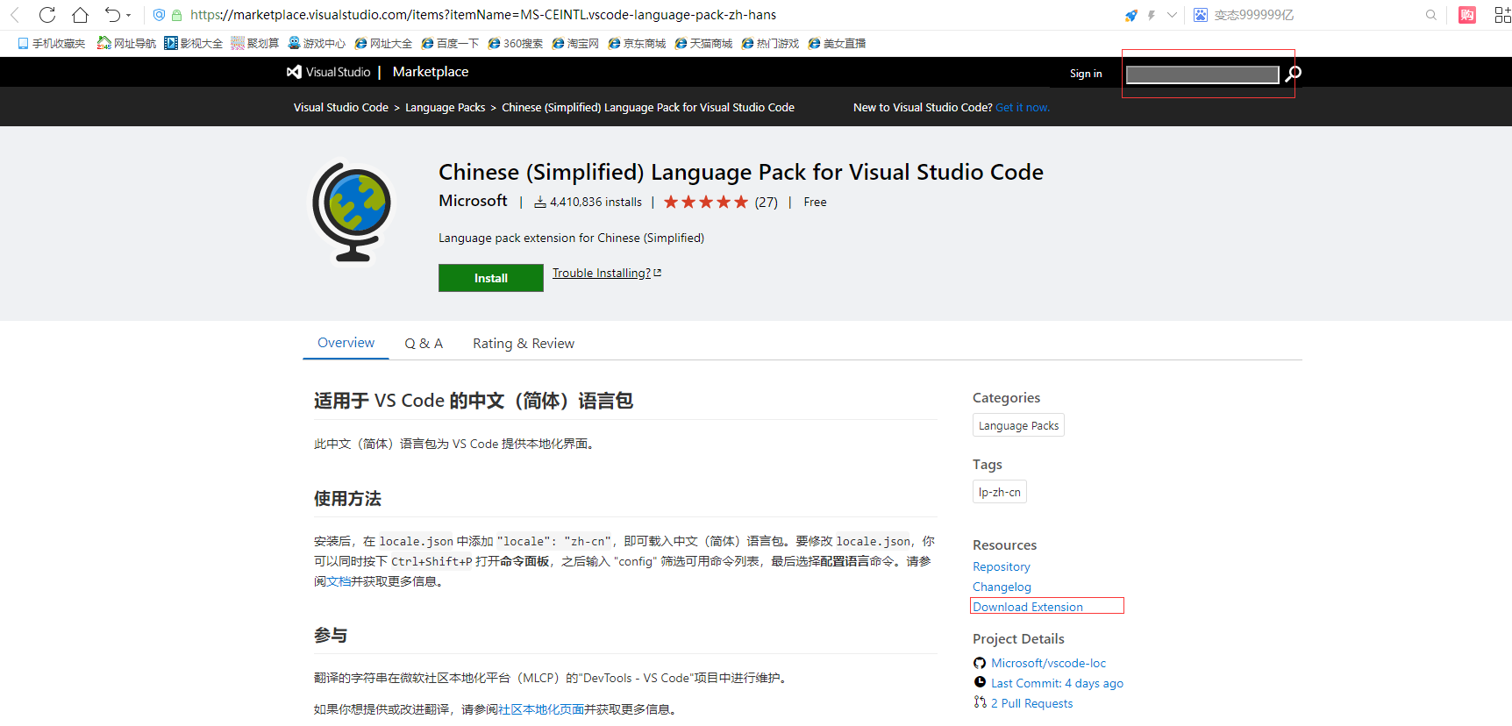Viewport: 1512px width, 726px height.
Task: Click Sign in
Action: (x=1086, y=74)
